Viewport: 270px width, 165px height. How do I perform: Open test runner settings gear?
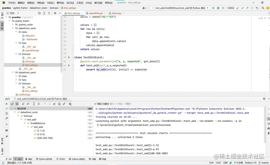[x=70, y=104]
